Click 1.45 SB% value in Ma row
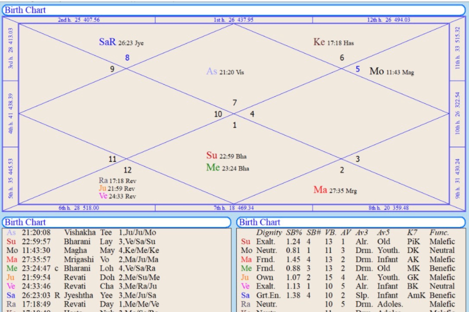This screenshot has height=312, width=469. 293,260
